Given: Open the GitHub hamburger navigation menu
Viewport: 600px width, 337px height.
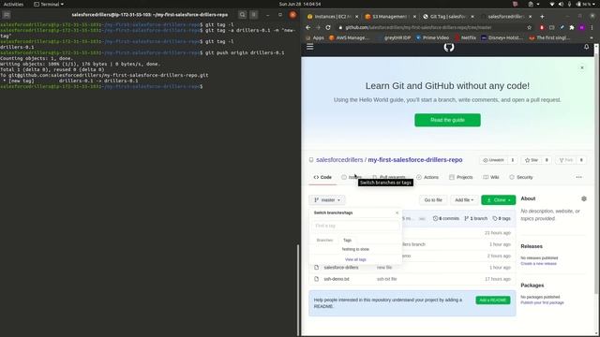Looking at the screenshot, I should tap(310, 47).
